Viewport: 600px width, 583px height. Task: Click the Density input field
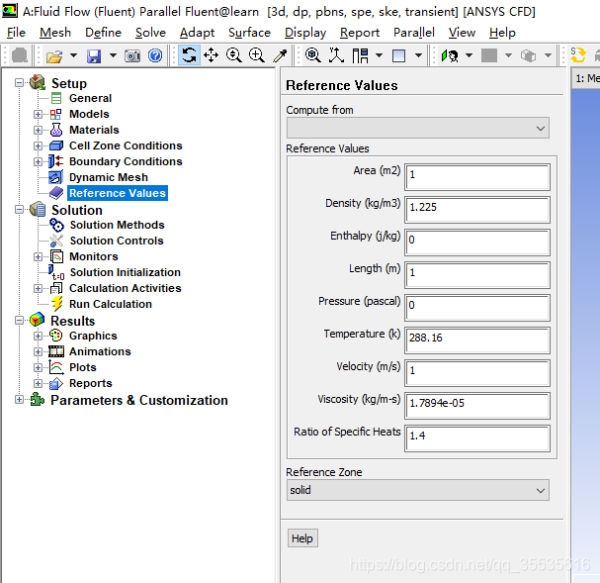(x=477, y=210)
